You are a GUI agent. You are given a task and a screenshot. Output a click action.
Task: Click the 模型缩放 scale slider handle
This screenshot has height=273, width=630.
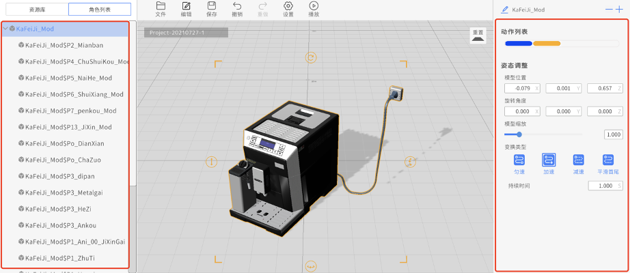pyautogui.click(x=519, y=134)
